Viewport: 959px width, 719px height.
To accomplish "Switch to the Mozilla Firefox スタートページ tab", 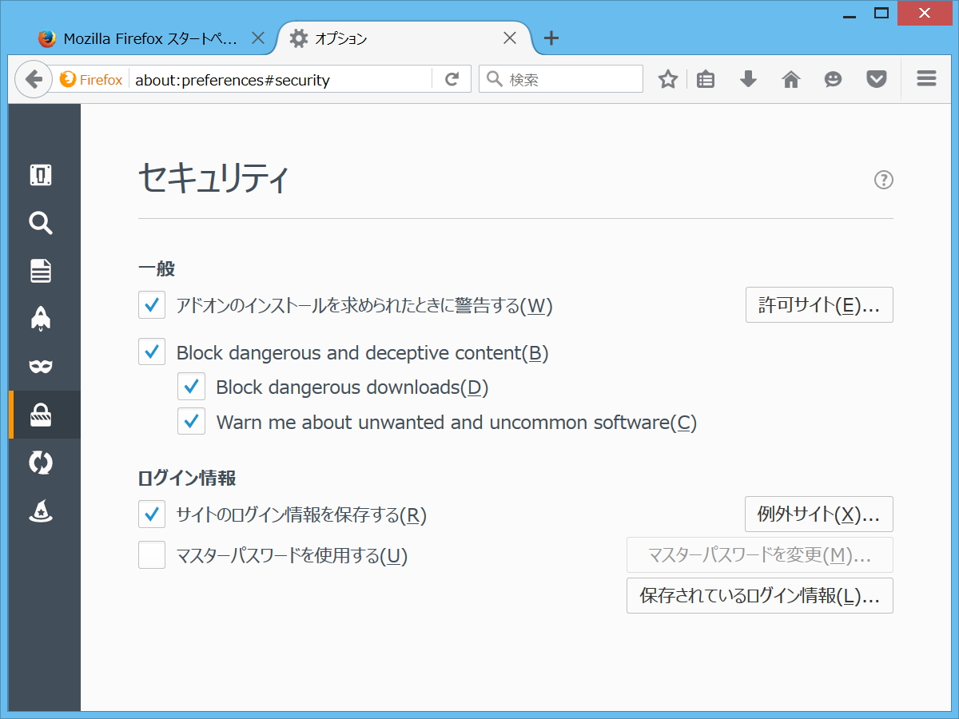I will click(x=144, y=38).
